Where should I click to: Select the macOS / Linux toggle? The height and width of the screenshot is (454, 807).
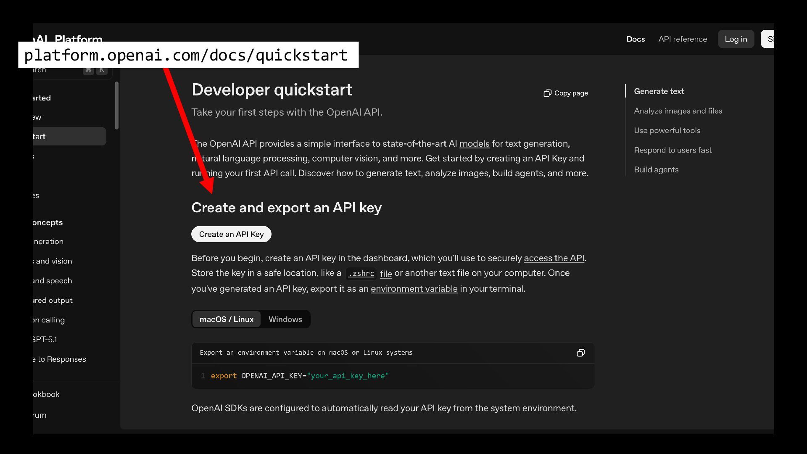coord(226,319)
